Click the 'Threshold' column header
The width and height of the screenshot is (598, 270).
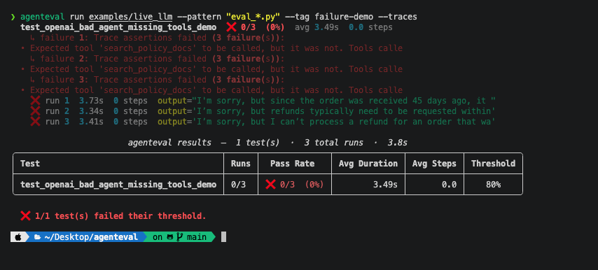pyautogui.click(x=493, y=164)
